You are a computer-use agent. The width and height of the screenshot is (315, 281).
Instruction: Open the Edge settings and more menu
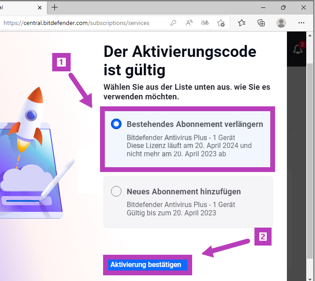coord(301,23)
